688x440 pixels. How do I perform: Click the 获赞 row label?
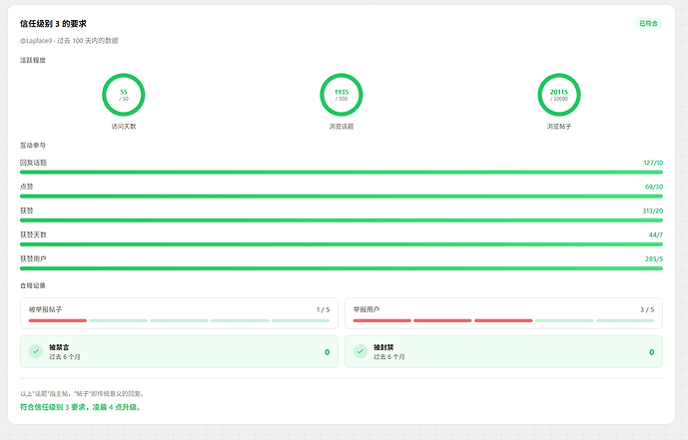click(27, 211)
